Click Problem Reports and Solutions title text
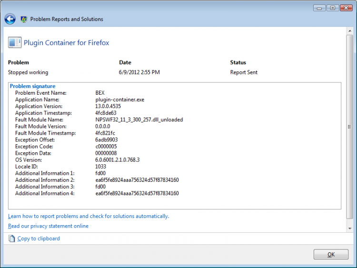Image resolution: width=357 pixels, height=268 pixels. [67, 19]
